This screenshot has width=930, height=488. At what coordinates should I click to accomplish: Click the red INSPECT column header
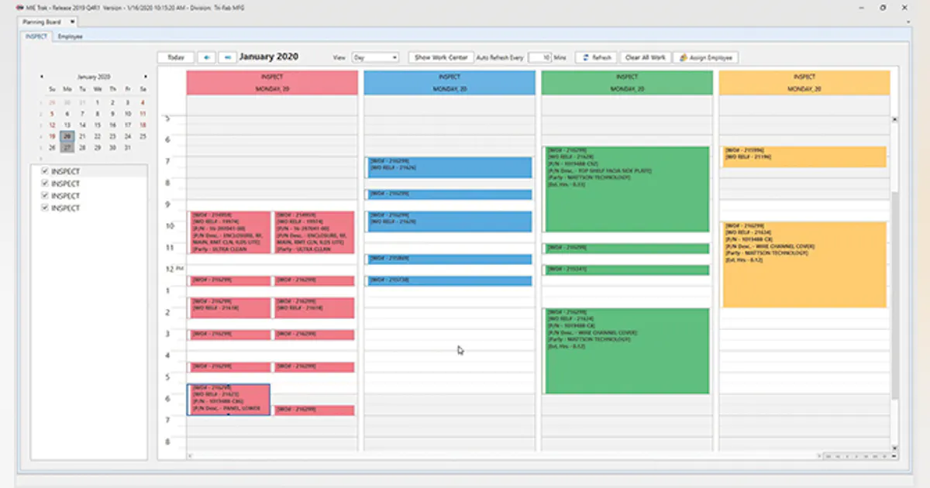[272, 83]
